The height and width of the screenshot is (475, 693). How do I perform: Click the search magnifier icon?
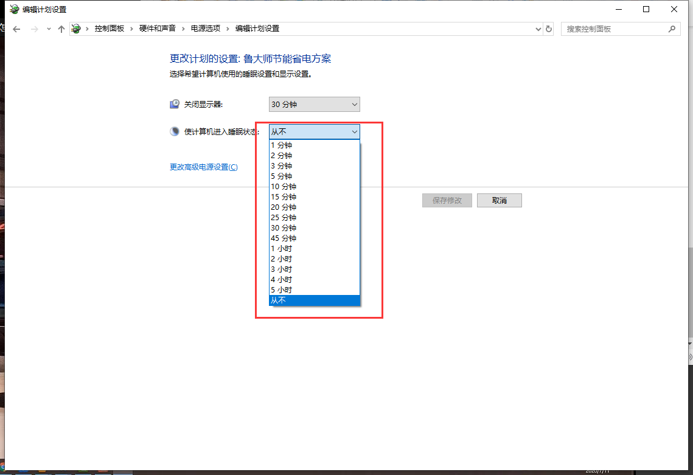point(672,29)
